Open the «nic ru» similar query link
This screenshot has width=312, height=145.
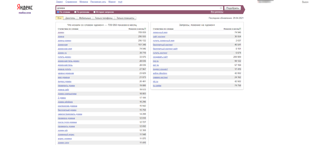click(155, 81)
